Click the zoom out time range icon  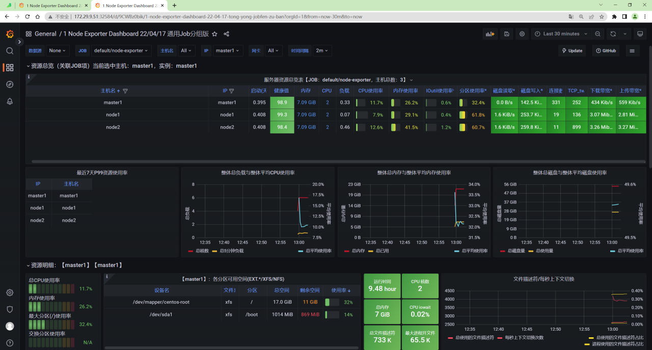click(598, 34)
